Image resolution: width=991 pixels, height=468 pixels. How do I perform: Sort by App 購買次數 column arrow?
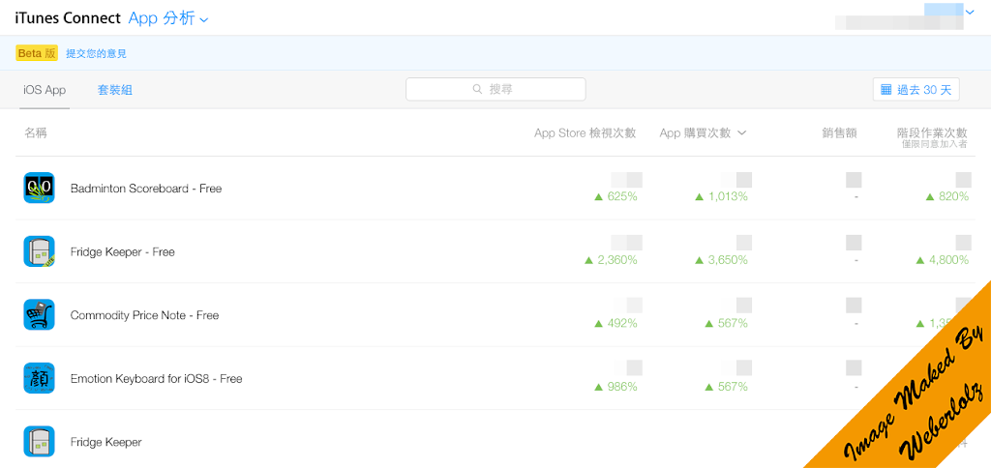point(742,133)
